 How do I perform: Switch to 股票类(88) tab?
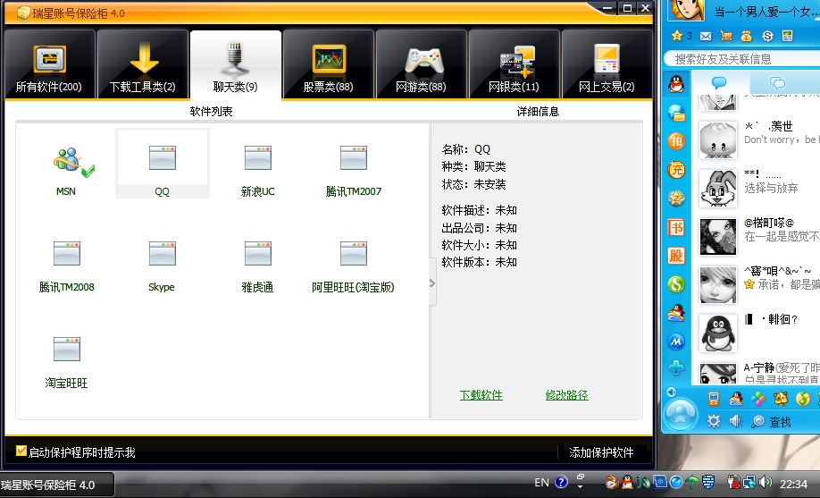pos(329,63)
